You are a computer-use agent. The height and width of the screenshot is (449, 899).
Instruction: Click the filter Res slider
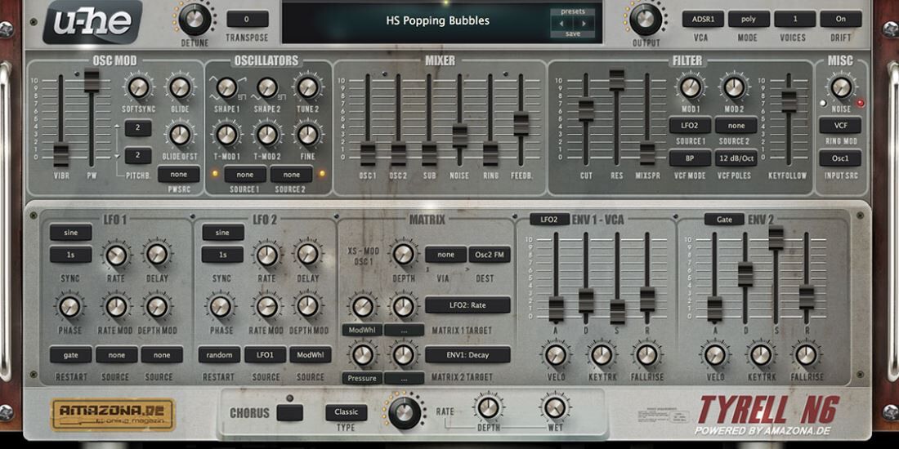click(616, 80)
